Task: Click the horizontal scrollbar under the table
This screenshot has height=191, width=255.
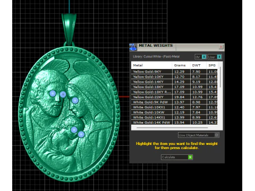Action: tap(172, 127)
